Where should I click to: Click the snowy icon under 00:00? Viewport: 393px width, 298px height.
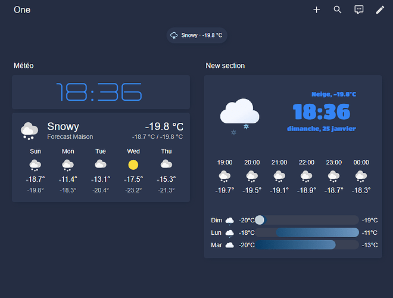tap(361, 176)
